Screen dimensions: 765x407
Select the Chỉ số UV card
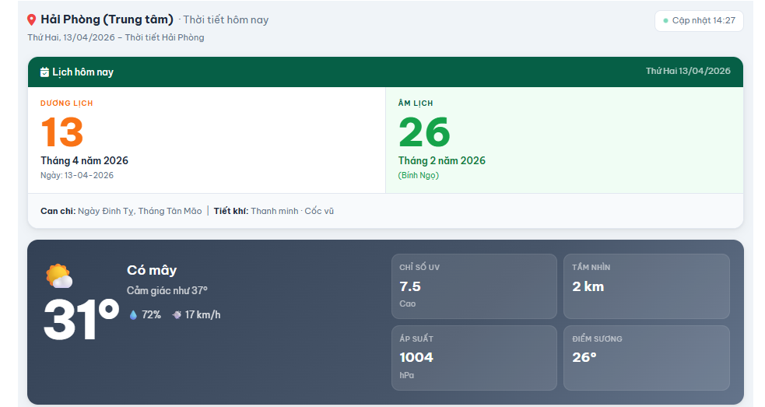click(x=474, y=286)
